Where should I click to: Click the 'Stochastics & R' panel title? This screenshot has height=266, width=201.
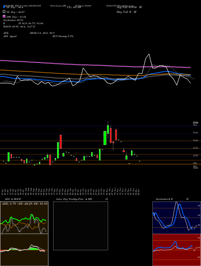point(164,199)
